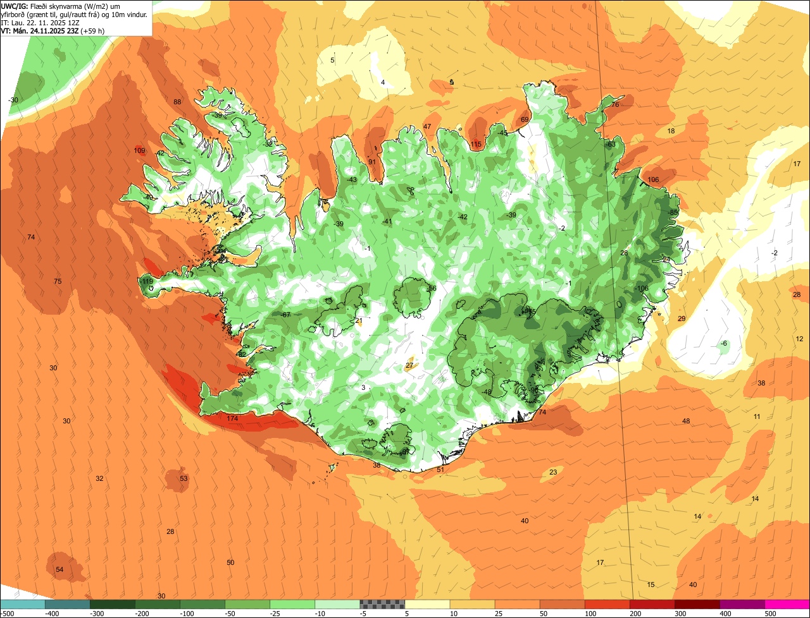
Task: Click the 54 value in far southwest
Action: (59, 569)
